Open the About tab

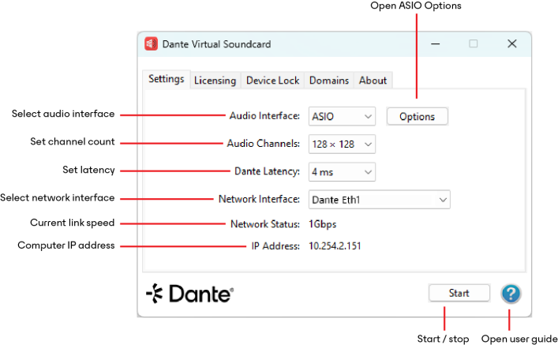373,81
